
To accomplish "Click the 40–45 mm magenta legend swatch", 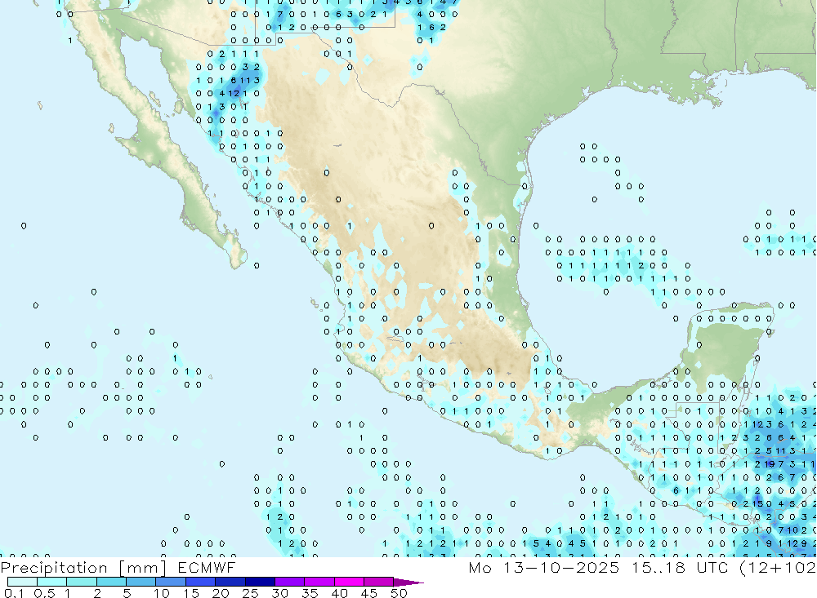I will pyautogui.click(x=349, y=582).
